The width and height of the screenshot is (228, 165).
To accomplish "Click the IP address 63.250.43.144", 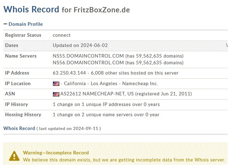I will (x=69, y=73).
